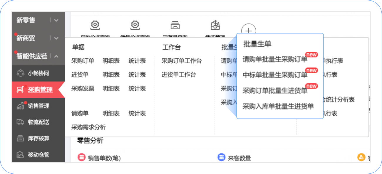The image size is (382, 174).
Task: Select 新商贸 in the sidebar
Action: point(26,38)
